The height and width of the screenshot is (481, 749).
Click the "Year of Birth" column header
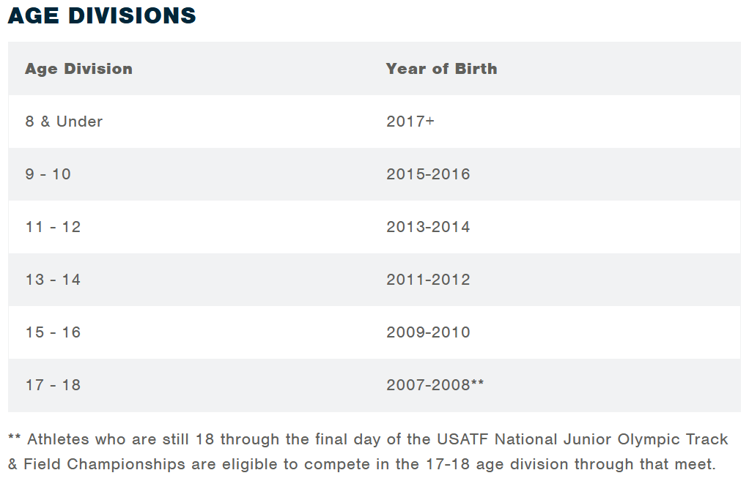pos(441,69)
